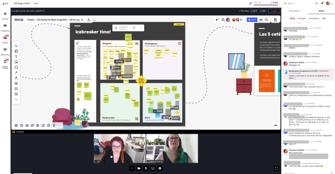
Task: Click the Leave button
Action: click(x=274, y=11)
